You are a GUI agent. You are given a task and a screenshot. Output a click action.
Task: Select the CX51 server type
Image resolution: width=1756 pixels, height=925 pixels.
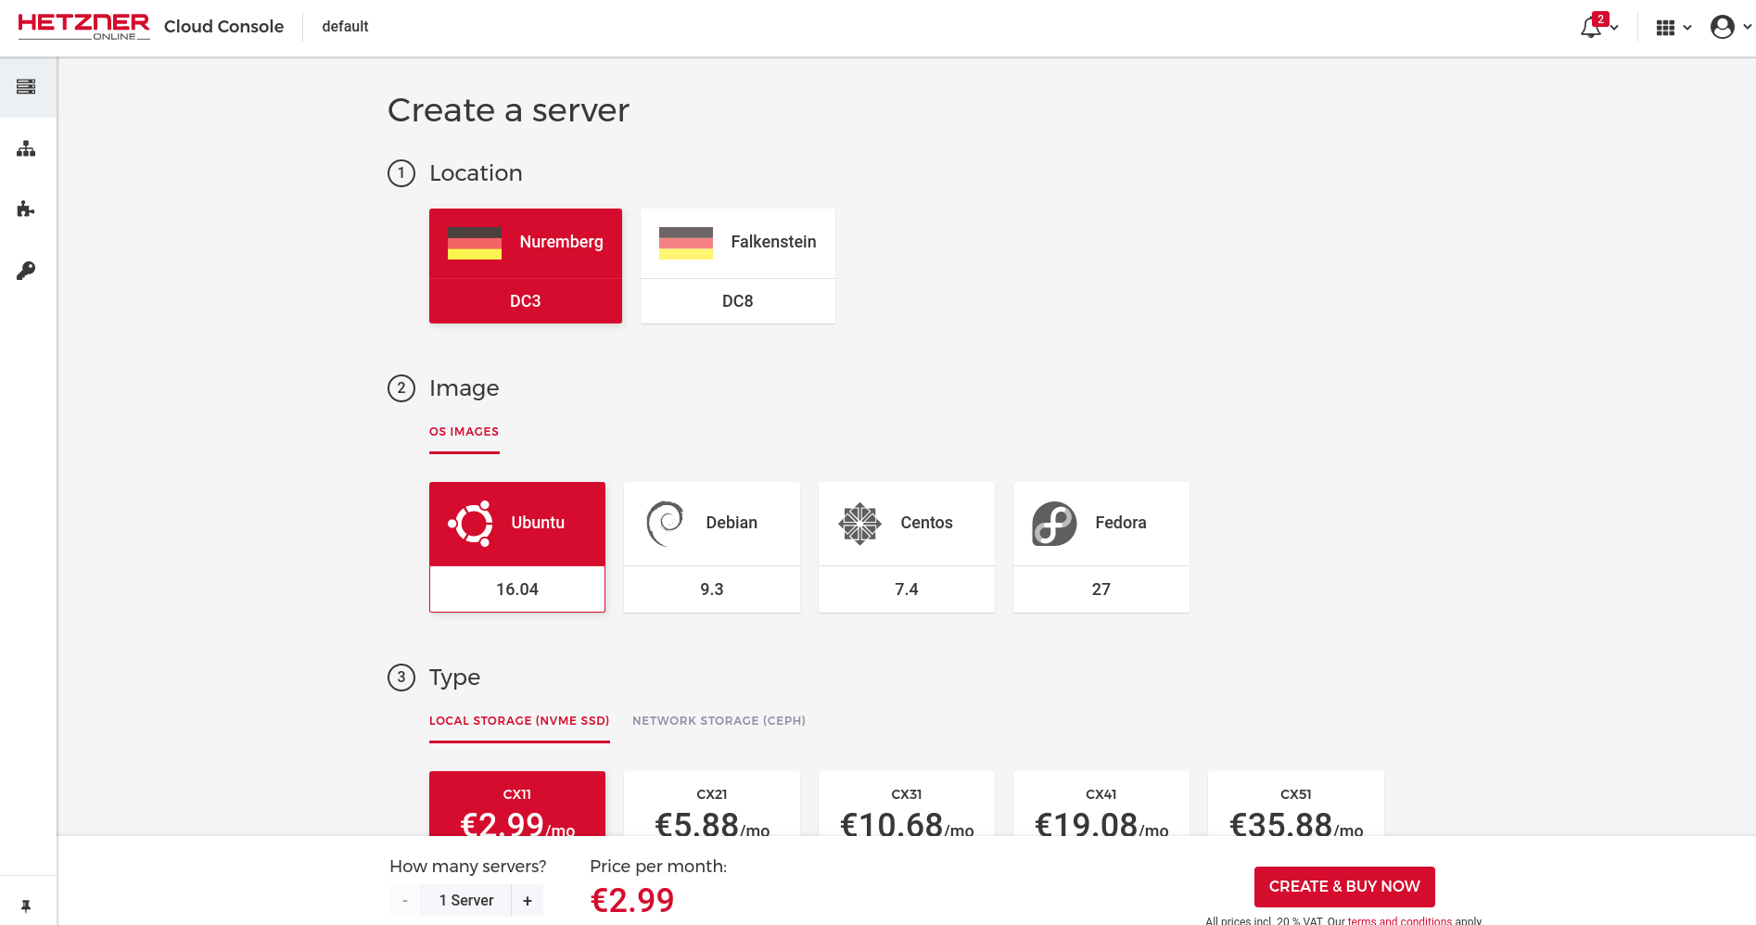pos(1296,804)
